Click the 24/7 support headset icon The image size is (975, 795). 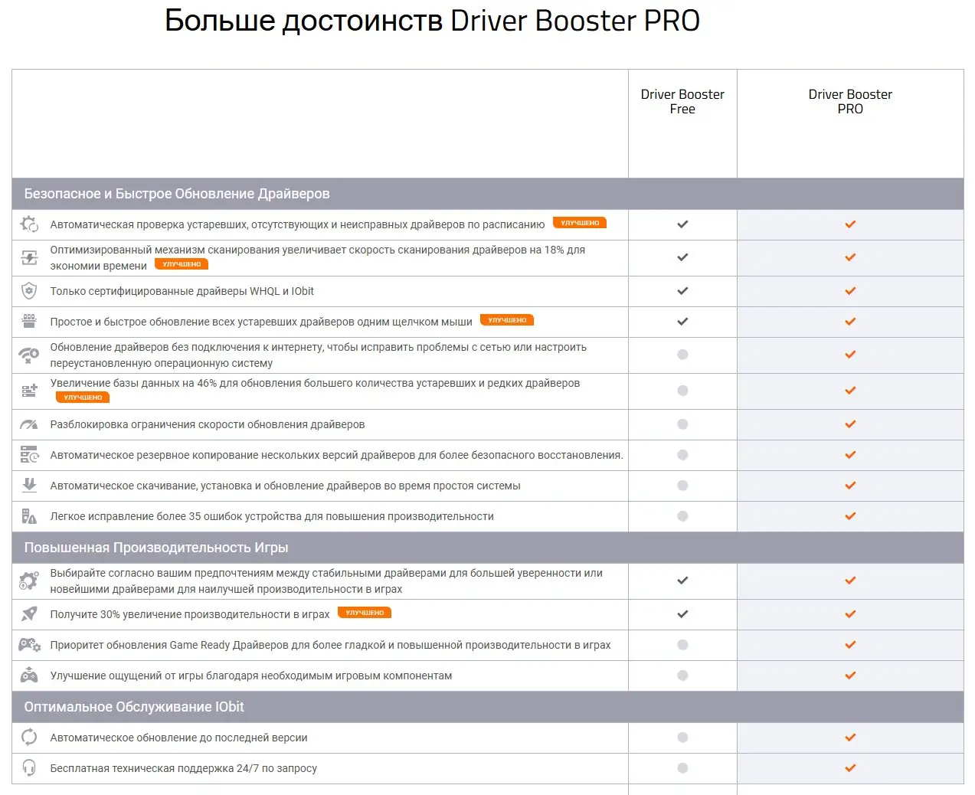pyautogui.click(x=29, y=768)
